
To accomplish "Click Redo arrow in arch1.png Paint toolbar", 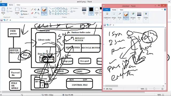I will [7, 20].
